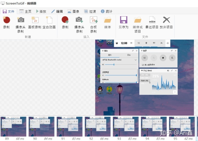Mute the speaker master volume icon
This screenshot has height=141, width=198.
[x=103, y=65]
